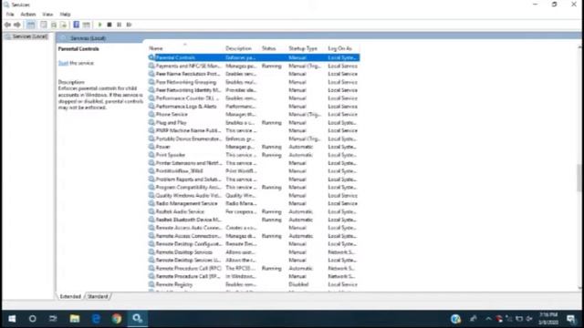Switch to the Extended tab

pyautogui.click(x=70, y=296)
